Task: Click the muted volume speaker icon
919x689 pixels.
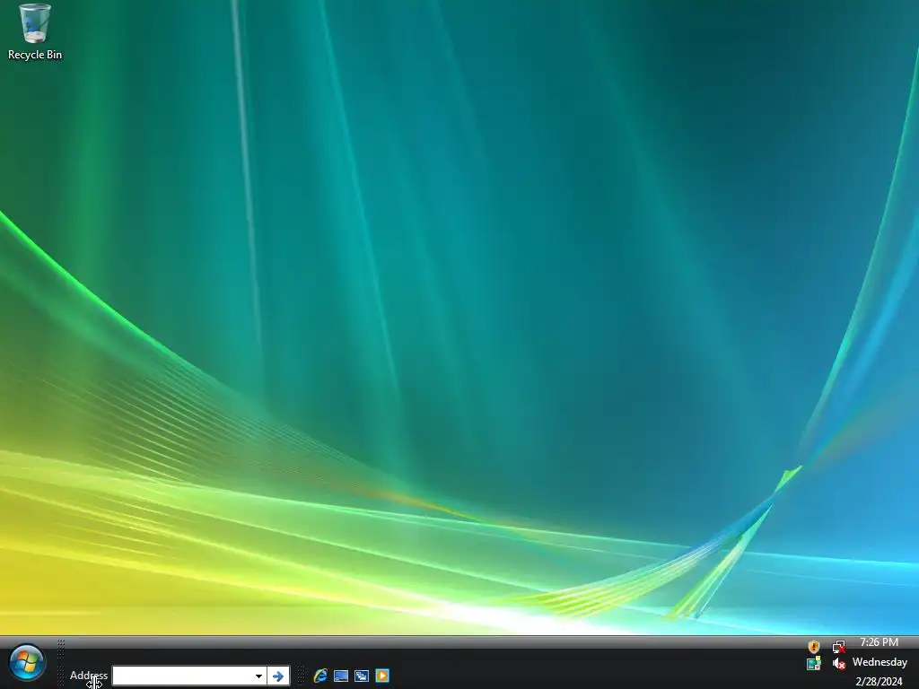Action: tap(839, 663)
